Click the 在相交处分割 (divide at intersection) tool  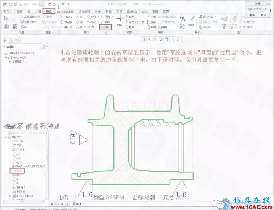pyautogui.click(x=134, y=22)
